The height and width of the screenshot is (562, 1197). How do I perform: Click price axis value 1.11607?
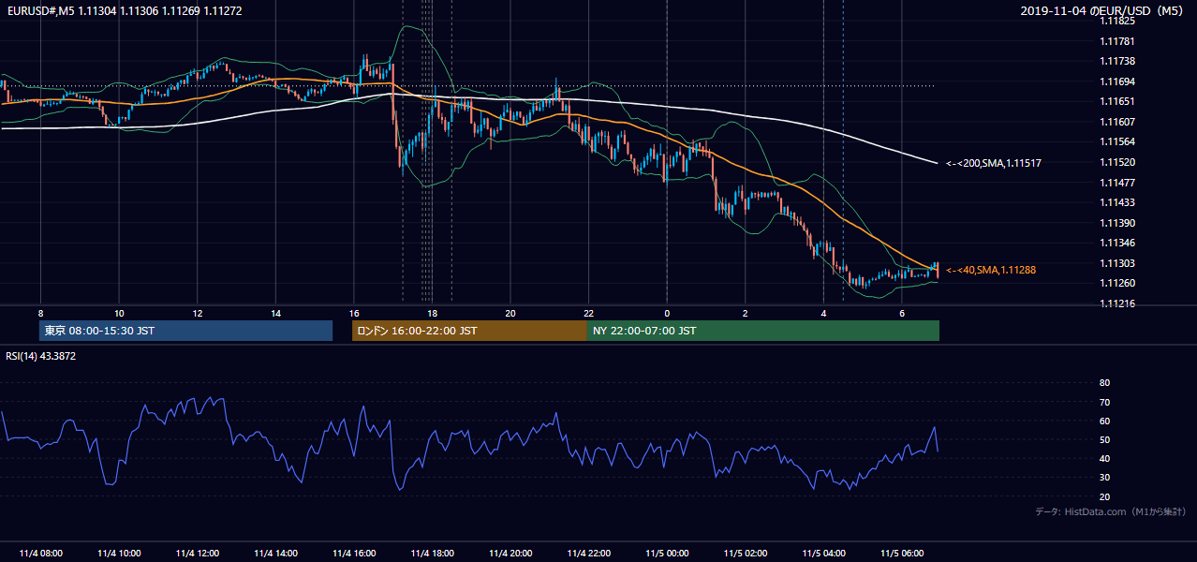tap(1118, 122)
